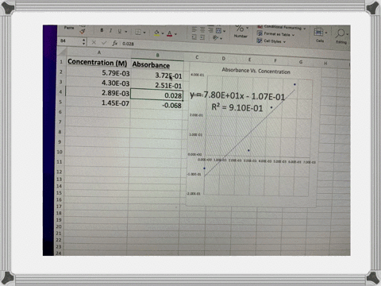Click the R² = 9.10E-01 label
The image size is (381, 286).
point(237,108)
